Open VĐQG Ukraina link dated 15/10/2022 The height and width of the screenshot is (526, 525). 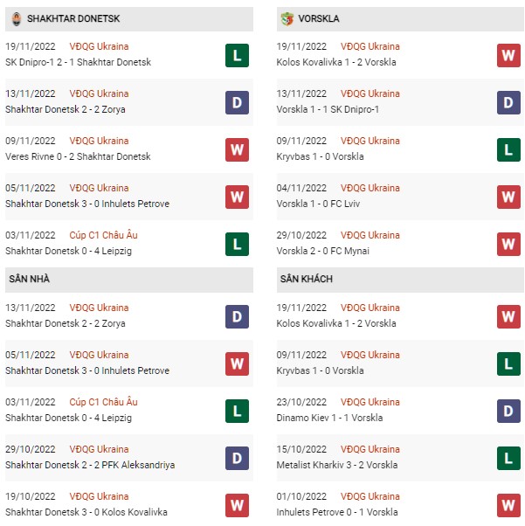(370, 449)
